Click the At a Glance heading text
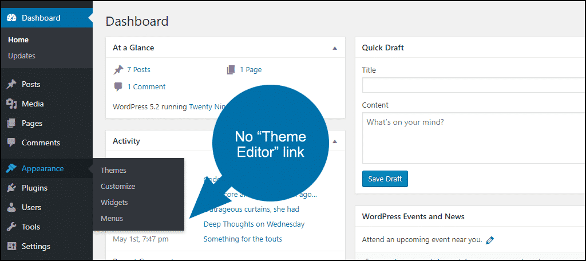The height and width of the screenshot is (261, 586). pyautogui.click(x=133, y=48)
